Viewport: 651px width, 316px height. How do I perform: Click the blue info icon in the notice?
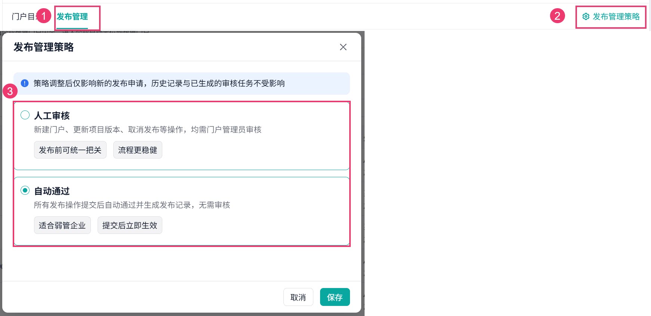point(25,83)
